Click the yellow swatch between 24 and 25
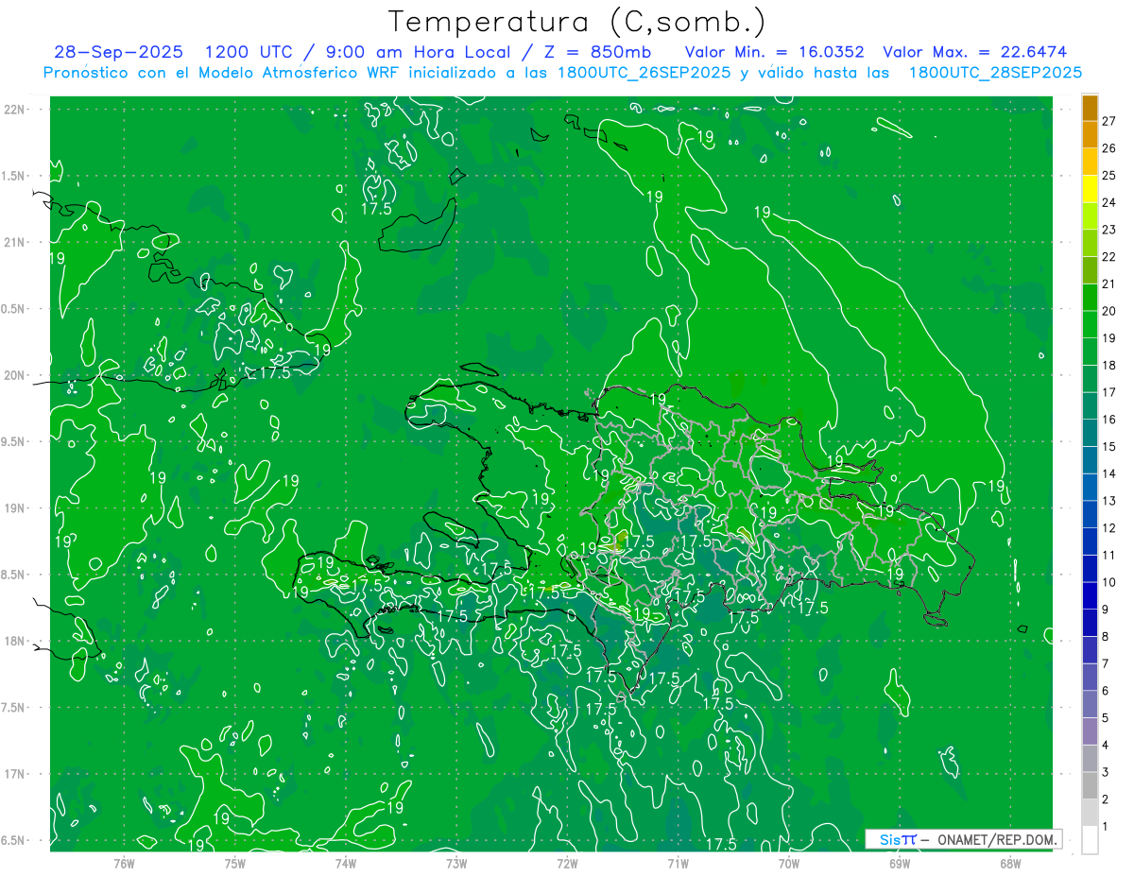Screen dimensions: 1134x876 (x=1090, y=189)
